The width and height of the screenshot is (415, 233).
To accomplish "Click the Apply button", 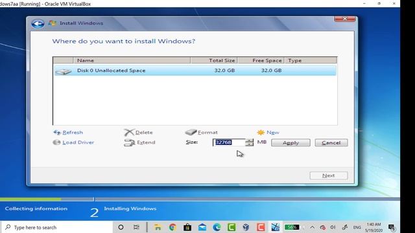I will [290, 142].
